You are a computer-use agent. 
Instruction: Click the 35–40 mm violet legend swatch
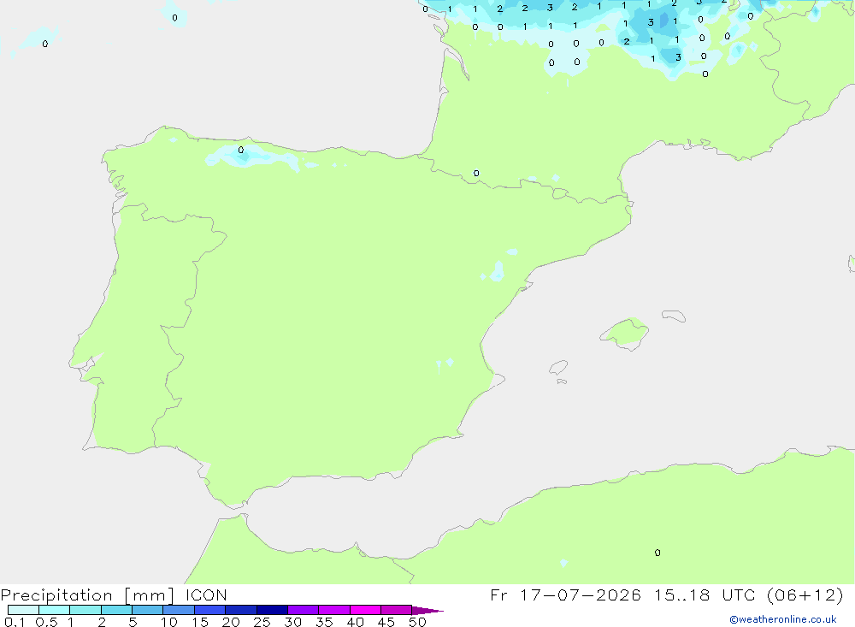pyautogui.click(x=334, y=610)
